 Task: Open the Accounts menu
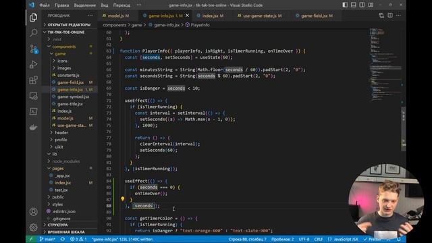click(33, 211)
